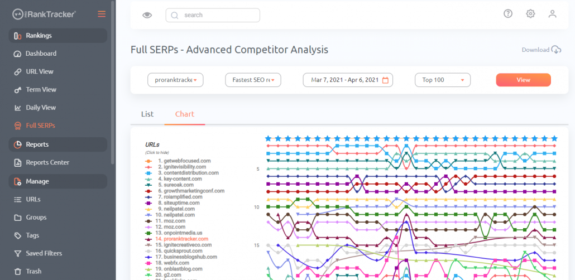Switch to the List tab
575x280 pixels.
[x=147, y=114]
